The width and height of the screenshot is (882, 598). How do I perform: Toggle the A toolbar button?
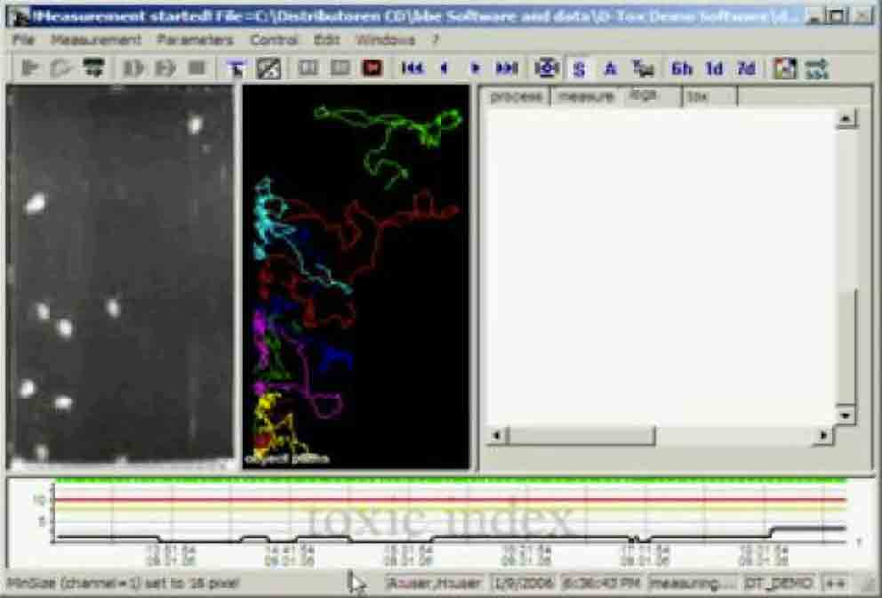(x=610, y=69)
